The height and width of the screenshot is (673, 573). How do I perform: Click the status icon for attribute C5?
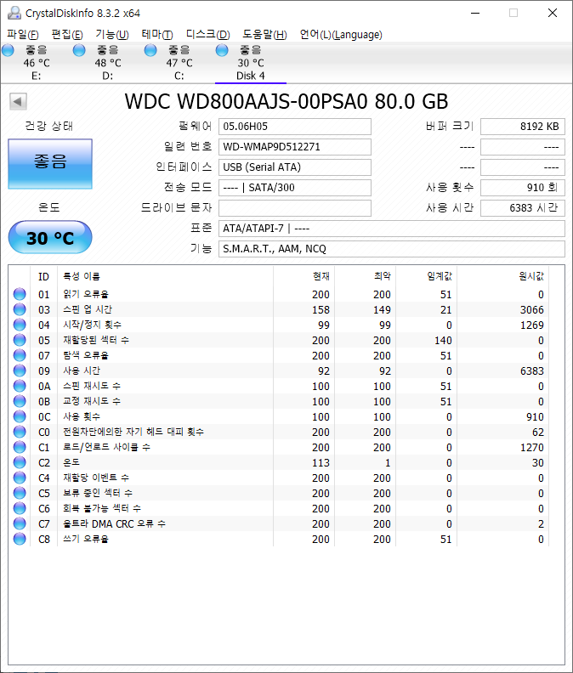point(20,493)
